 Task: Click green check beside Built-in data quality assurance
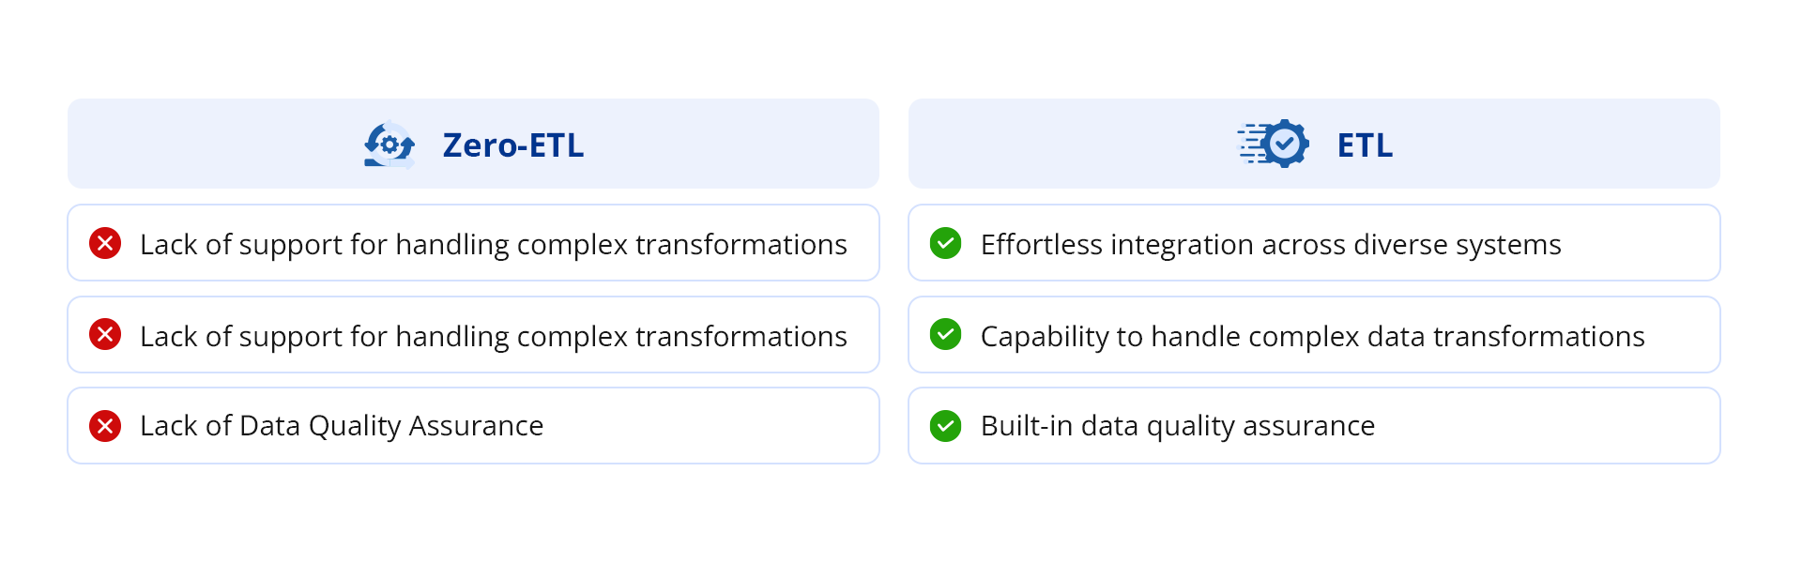[945, 426]
